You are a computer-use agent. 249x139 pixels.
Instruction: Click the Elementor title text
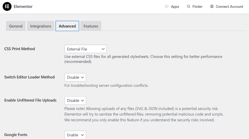[x=23, y=7]
